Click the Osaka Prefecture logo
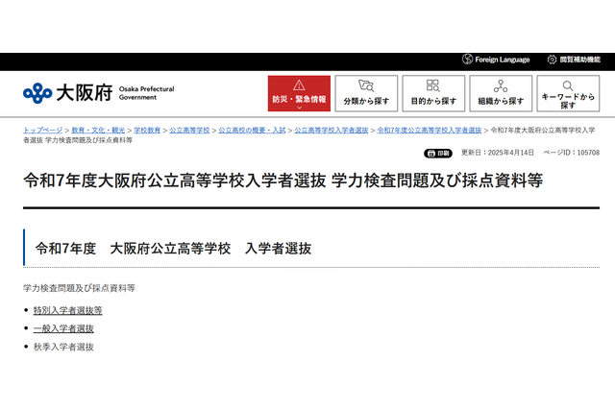The height and width of the screenshot is (409, 615). 37,93
